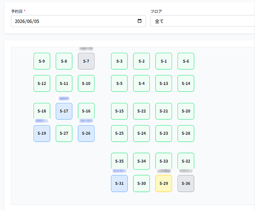Select seat S-32
The width and height of the screenshot is (255, 211).
tap(186, 161)
